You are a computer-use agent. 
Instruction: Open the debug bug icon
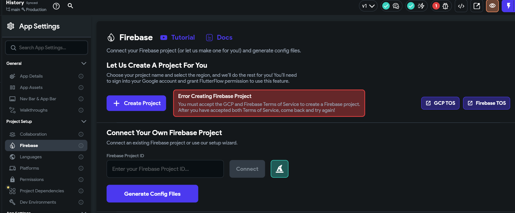click(x=445, y=6)
